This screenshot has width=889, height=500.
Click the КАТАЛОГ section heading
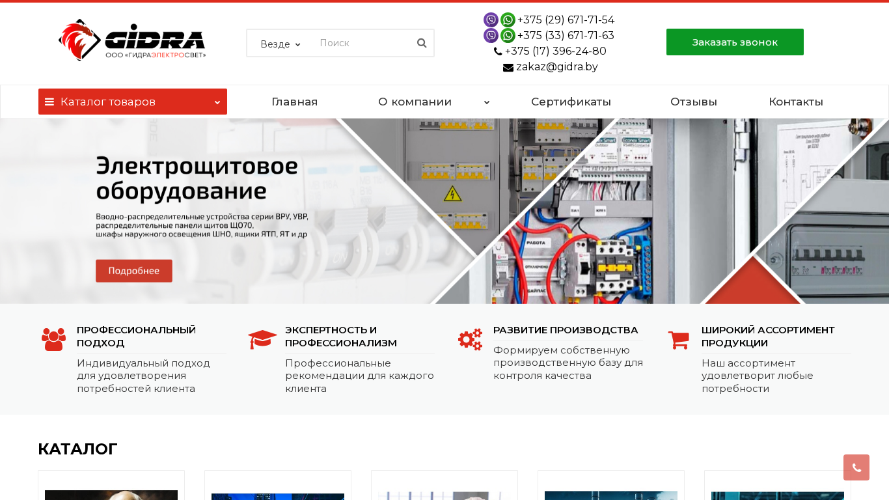pos(77,449)
